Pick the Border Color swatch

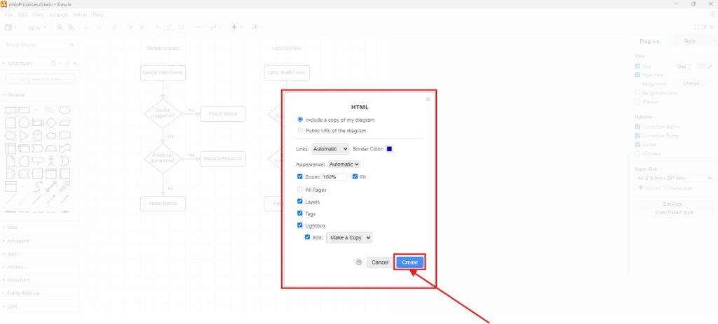389,149
